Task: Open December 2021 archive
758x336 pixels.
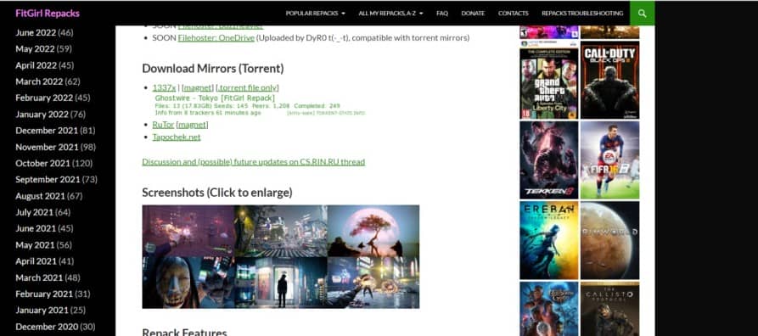Action: (x=47, y=131)
